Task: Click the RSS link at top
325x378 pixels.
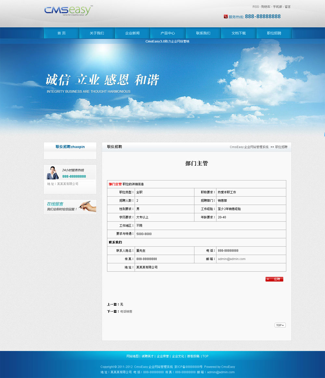Action: (x=255, y=7)
